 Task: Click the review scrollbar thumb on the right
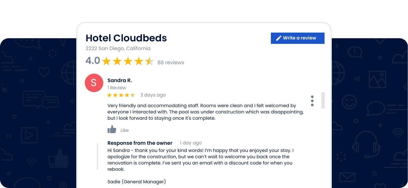click(x=323, y=100)
